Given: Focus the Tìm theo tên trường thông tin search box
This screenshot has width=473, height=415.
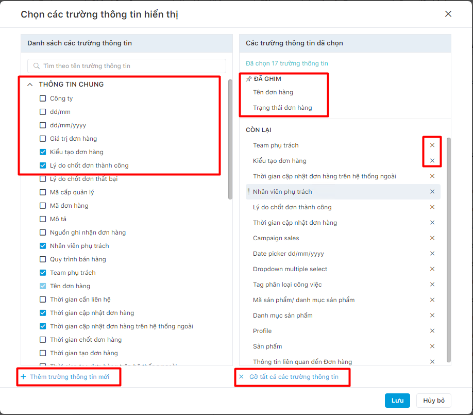Looking at the screenshot, I should click(127, 66).
